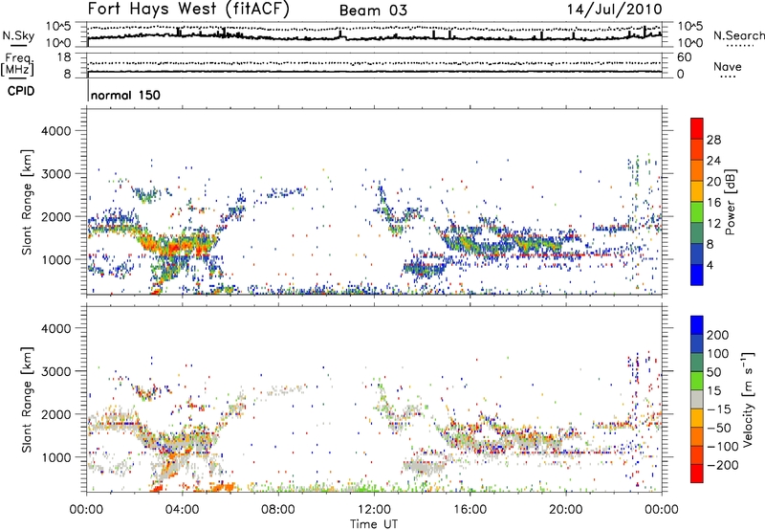Click the "12:00" time tick label
The width and height of the screenshot is (765, 530).
click(x=374, y=510)
